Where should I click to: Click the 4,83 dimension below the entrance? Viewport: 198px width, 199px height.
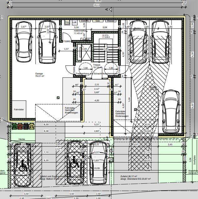[97, 100]
